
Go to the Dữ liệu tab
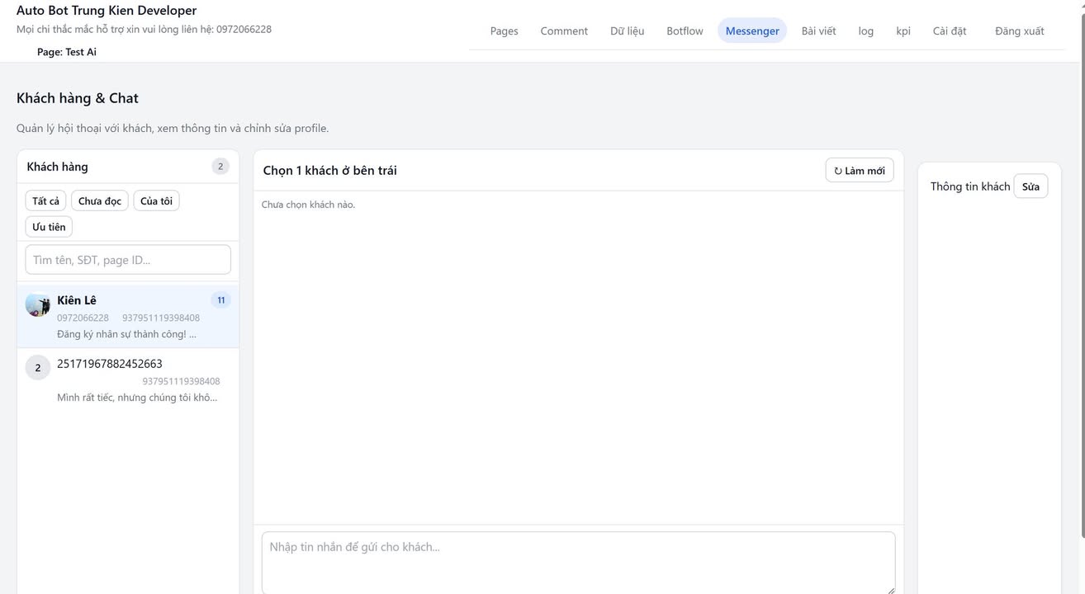(627, 31)
